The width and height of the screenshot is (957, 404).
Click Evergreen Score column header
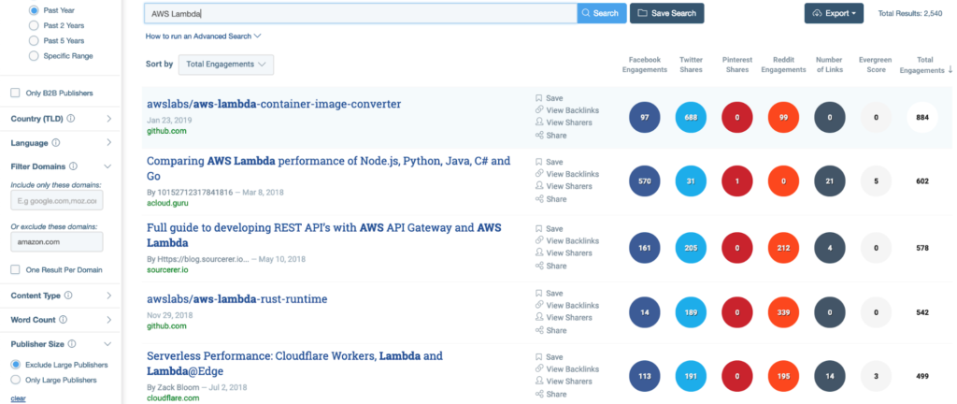click(876, 65)
